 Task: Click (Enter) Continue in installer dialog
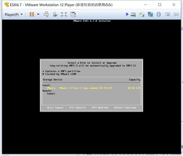pos(125,108)
